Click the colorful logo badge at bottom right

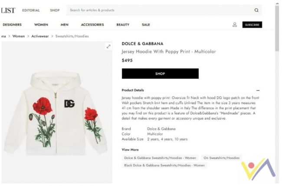click(258, 170)
